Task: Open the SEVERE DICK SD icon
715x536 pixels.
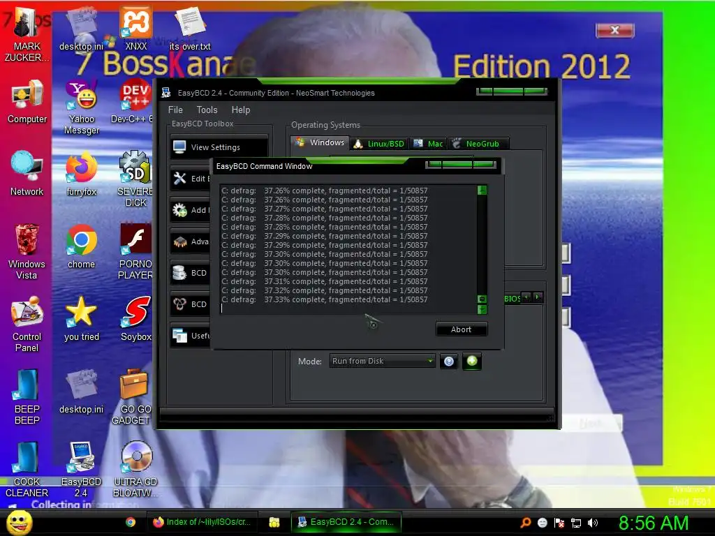Action: (135, 179)
